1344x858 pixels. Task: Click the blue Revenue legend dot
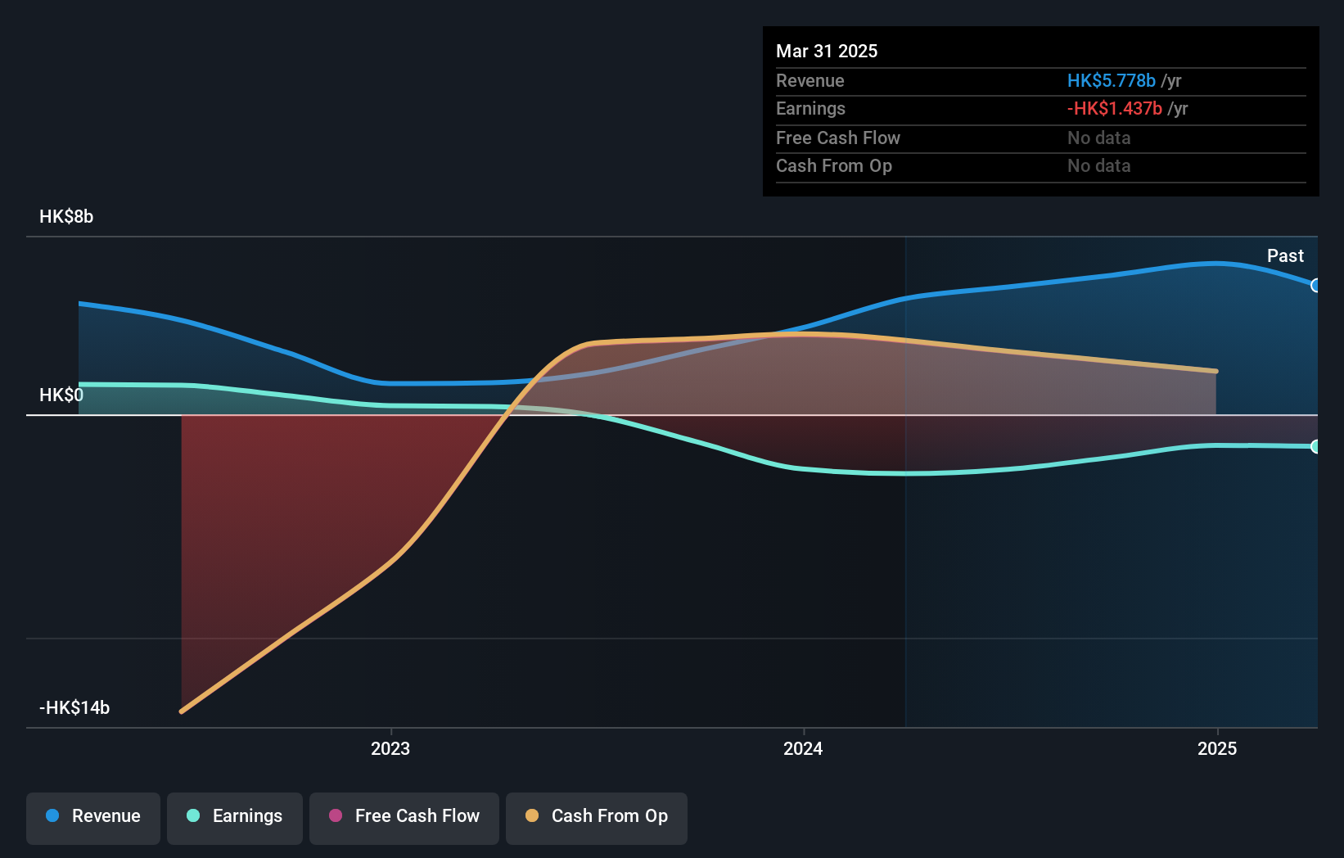pyautogui.click(x=52, y=815)
